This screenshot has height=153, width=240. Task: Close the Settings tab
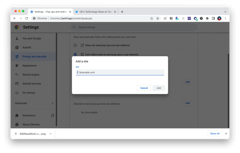70,12
